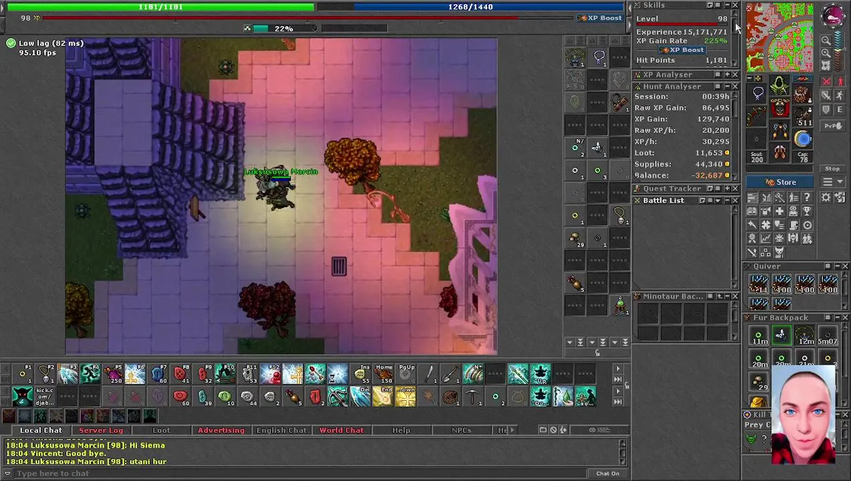The width and height of the screenshot is (851, 481).
Task: Zoom in the minimap with plus magnifier
Action: pyautogui.click(x=826, y=53)
